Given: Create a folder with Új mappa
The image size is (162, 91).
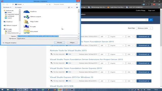Looking at the screenshot, I should tap(18, 7).
